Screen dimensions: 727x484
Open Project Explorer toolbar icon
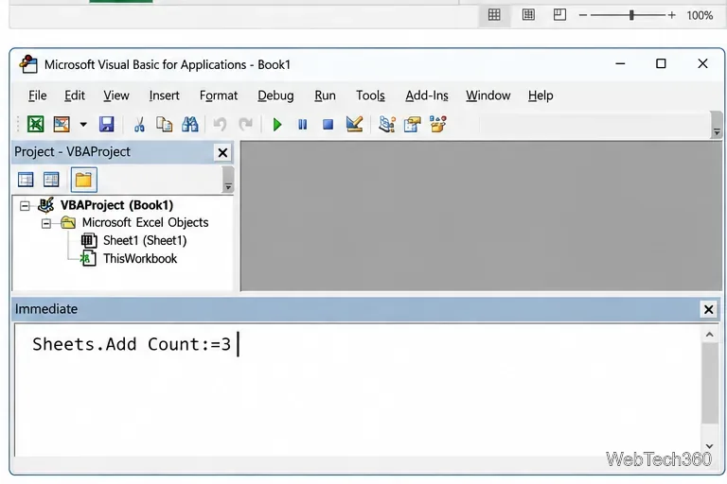tap(386, 124)
